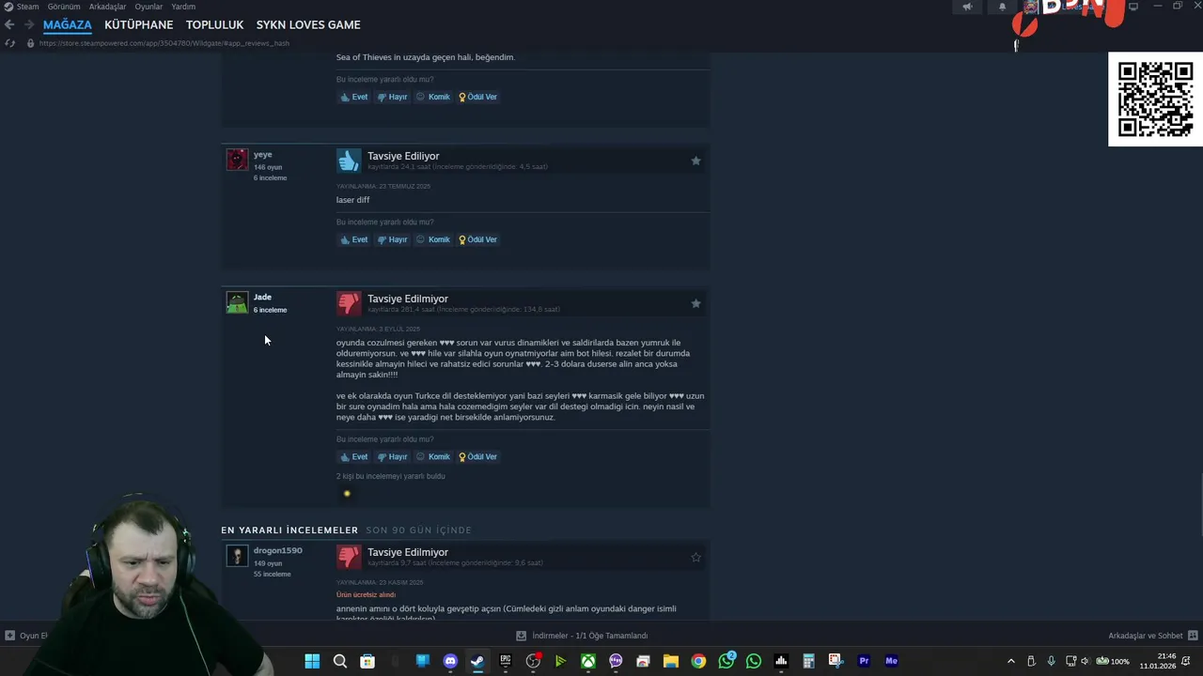Mark Sea of Thieves review as Komik
The height and width of the screenshot is (676, 1203).
point(433,97)
